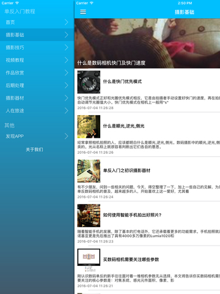Tap the chevron next to 视频教程

tap(66, 60)
